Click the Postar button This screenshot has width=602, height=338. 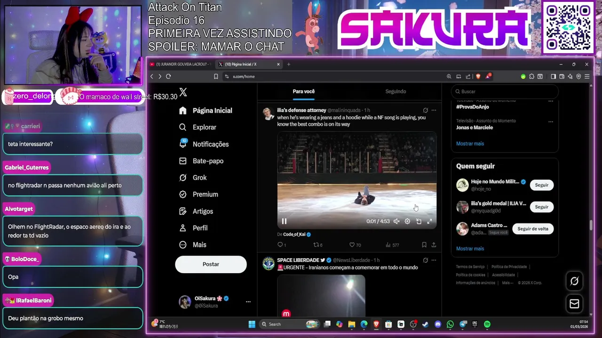pos(211,264)
